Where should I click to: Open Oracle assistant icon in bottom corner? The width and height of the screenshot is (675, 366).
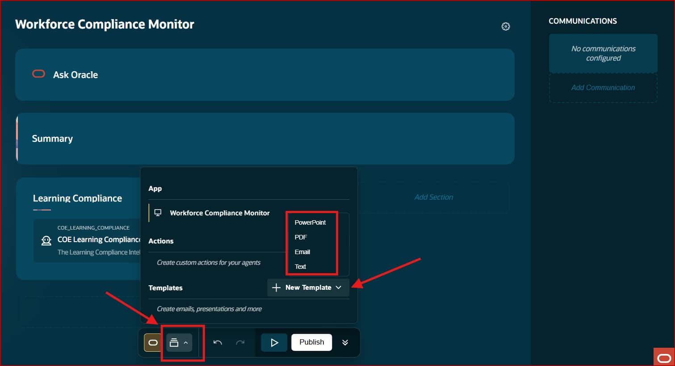pos(664,357)
